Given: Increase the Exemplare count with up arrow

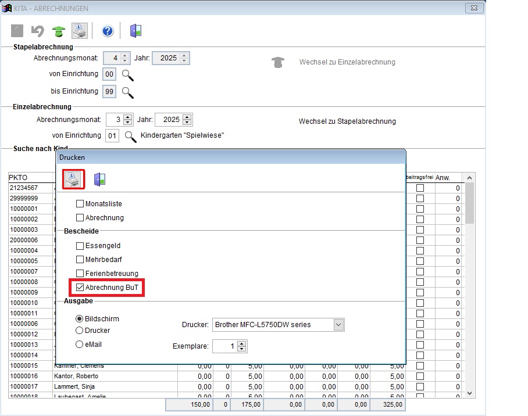Looking at the screenshot, I should click(242, 343).
